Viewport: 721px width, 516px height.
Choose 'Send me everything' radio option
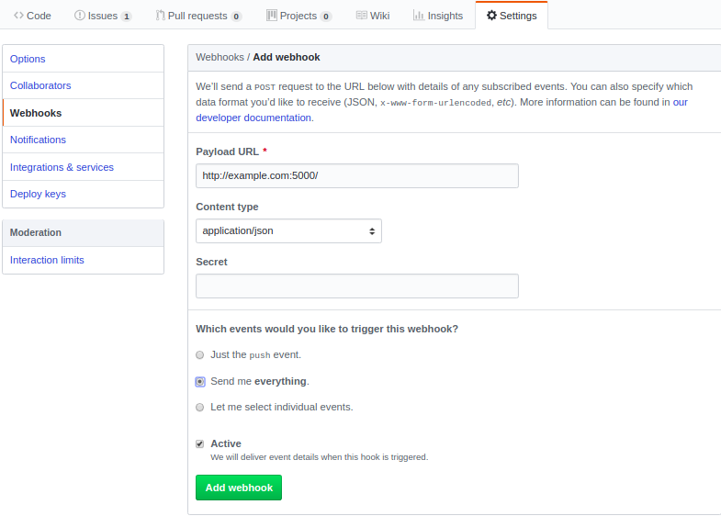click(x=200, y=381)
